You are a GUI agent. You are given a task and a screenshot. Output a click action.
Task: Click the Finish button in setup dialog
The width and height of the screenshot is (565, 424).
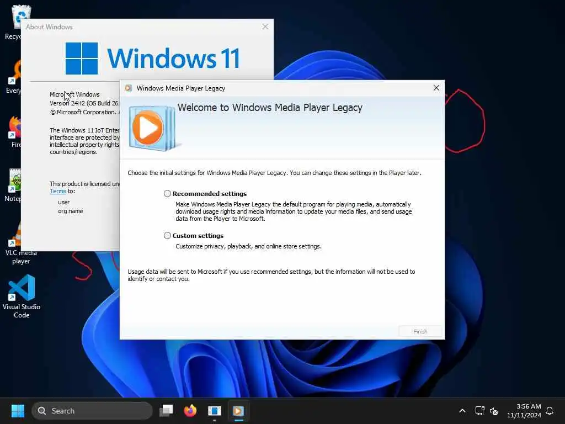click(420, 331)
